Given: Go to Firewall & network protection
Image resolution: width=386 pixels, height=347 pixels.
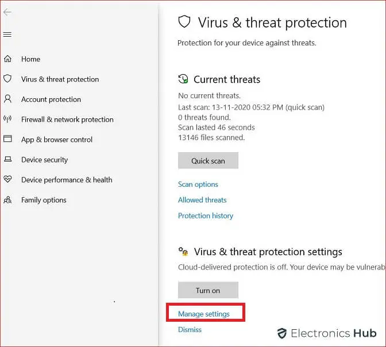Looking at the screenshot, I should (x=67, y=119).
